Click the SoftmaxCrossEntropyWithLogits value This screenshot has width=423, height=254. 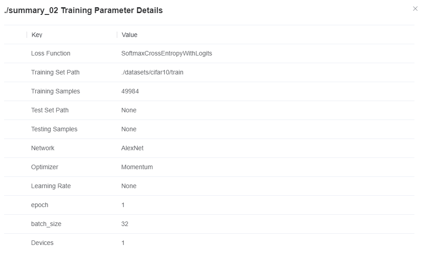(166, 53)
